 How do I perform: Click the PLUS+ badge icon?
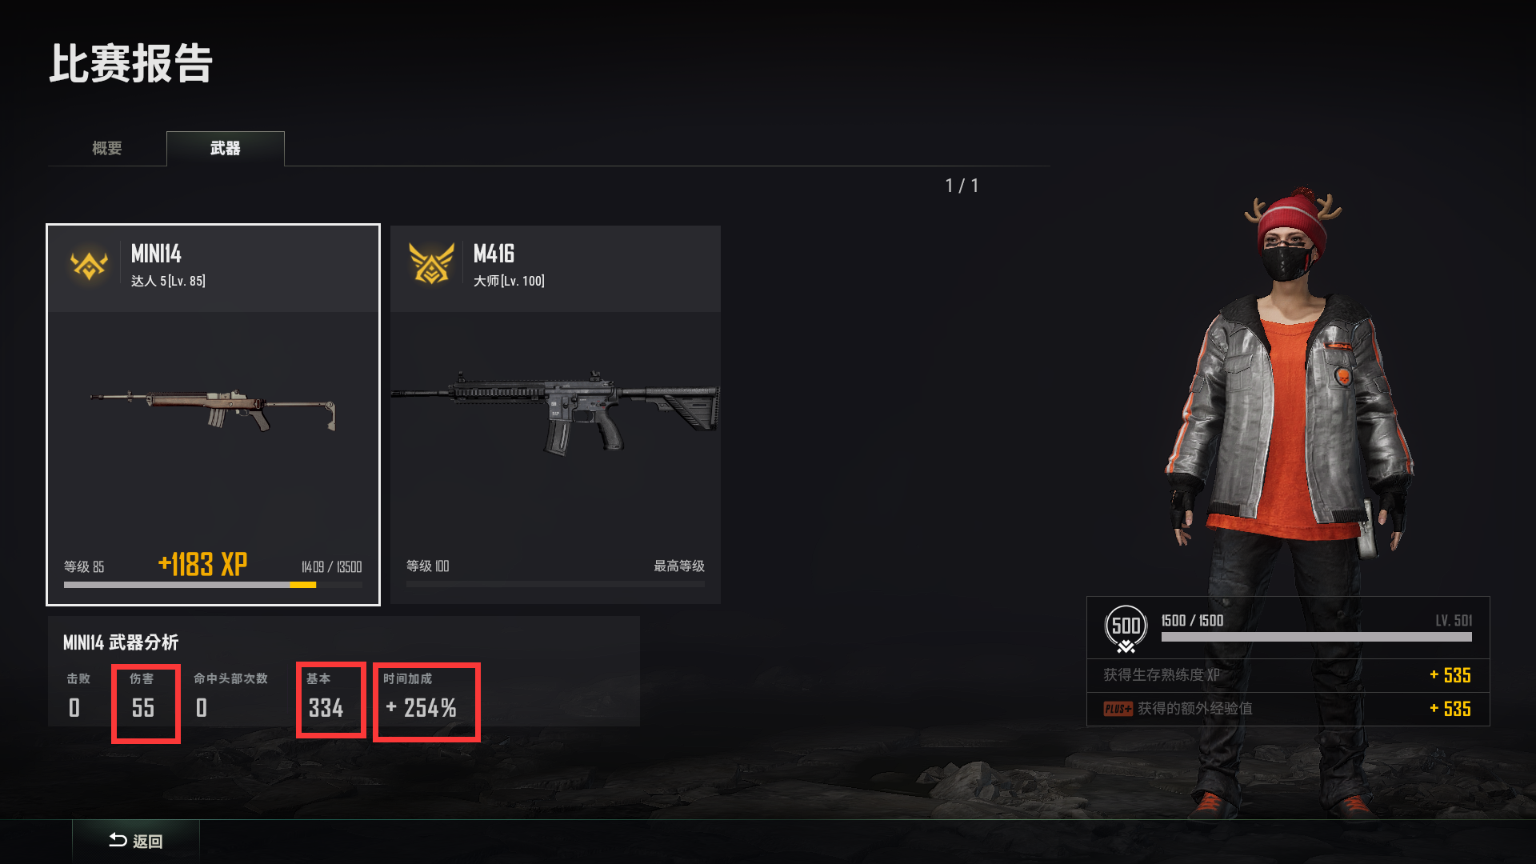pyautogui.click(x=1118, y=709)
